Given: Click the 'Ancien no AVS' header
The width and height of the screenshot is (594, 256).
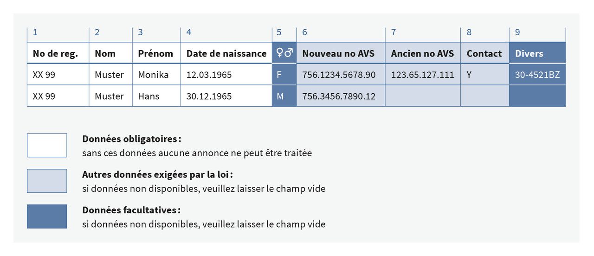Looking at the screenshot, I should point(422,53).
